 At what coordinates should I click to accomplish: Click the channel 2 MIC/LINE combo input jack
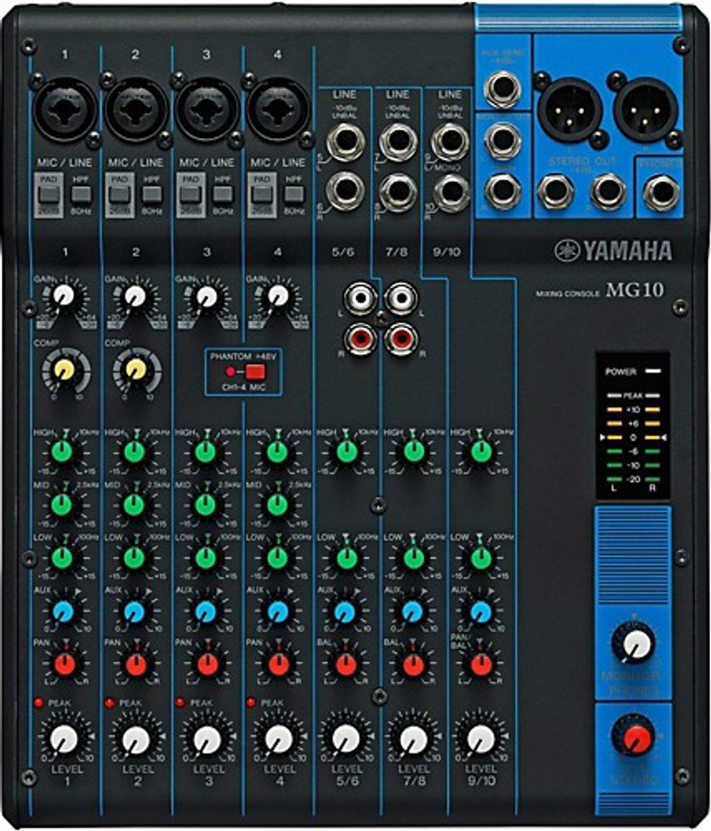click(x=136, y=110)
